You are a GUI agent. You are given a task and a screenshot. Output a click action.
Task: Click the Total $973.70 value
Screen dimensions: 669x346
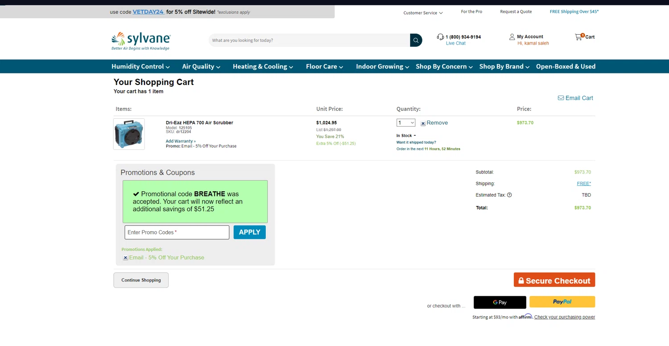coord(582,208)
